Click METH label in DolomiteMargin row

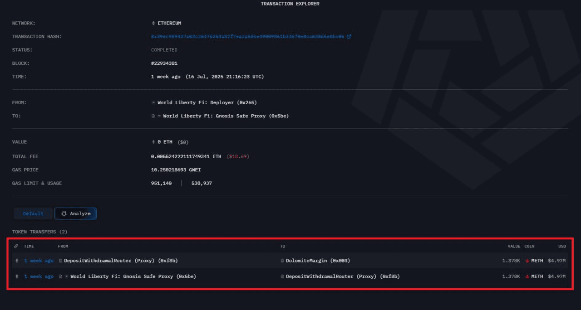[537, 261]
